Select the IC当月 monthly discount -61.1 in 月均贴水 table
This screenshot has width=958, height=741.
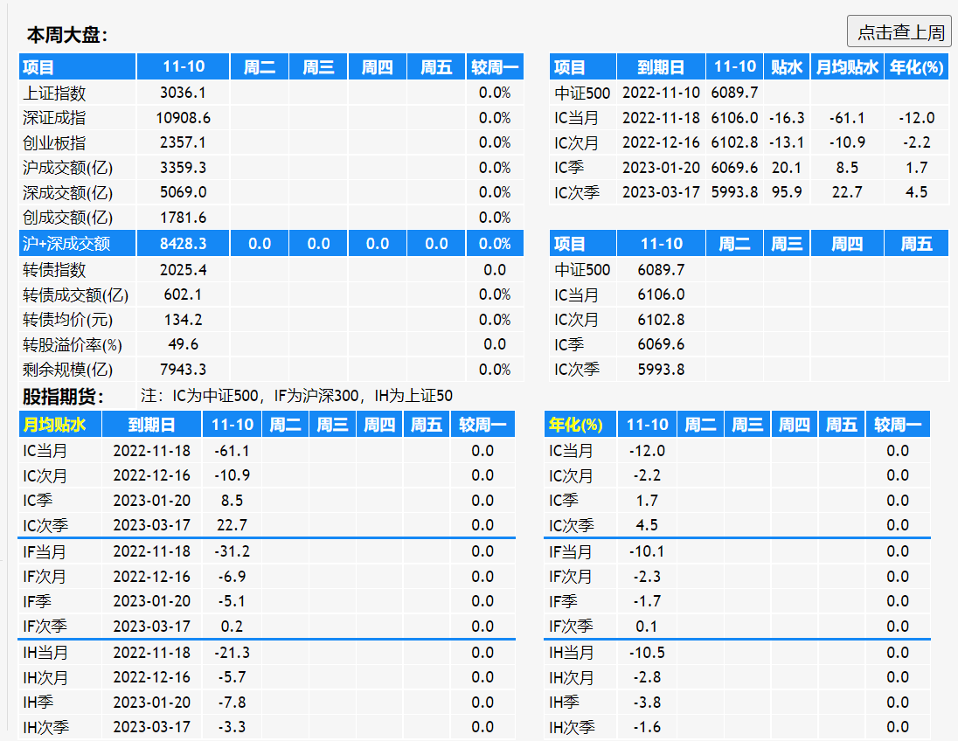click(233, 451)
